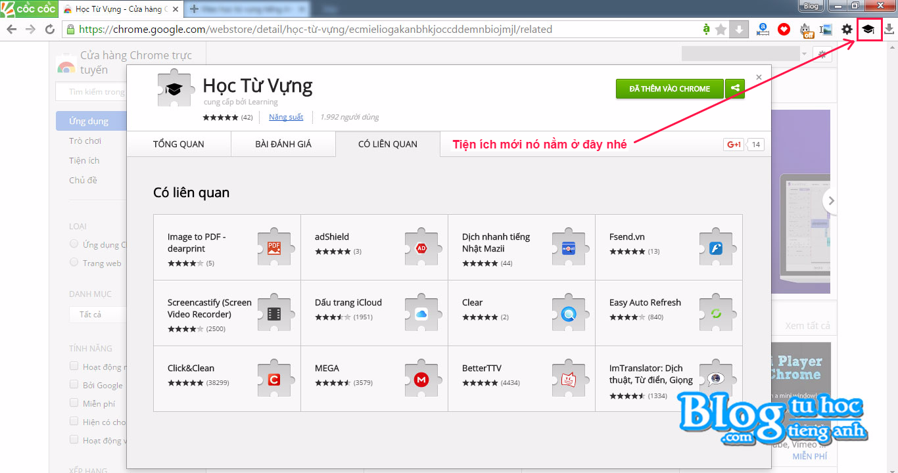Click the address bar URL
The image size is (898, 473).
316,30
